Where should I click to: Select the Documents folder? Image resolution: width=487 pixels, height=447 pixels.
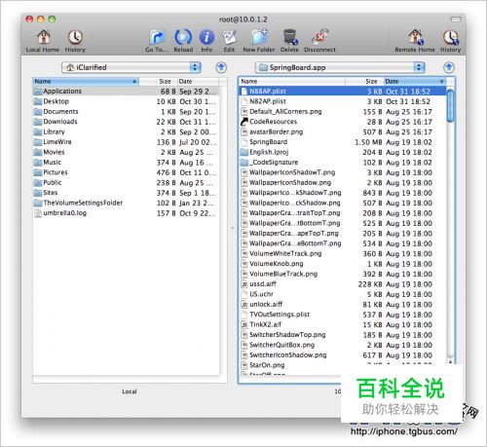(126, 112)
